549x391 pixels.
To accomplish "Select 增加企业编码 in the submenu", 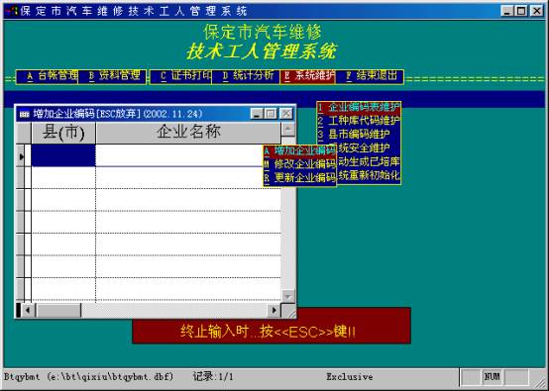I will (x=300, y=151).
